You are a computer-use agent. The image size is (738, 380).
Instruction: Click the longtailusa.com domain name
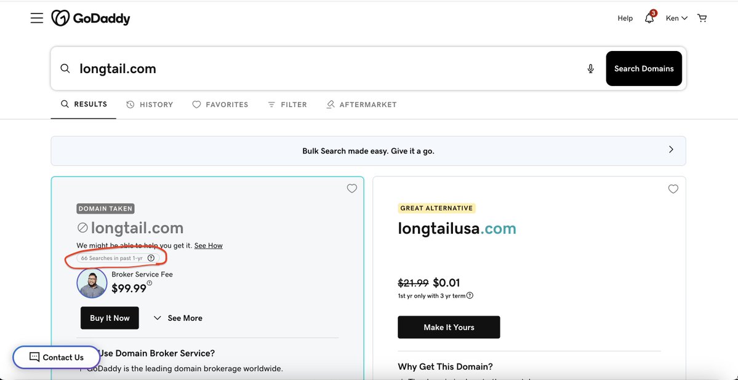457,229
